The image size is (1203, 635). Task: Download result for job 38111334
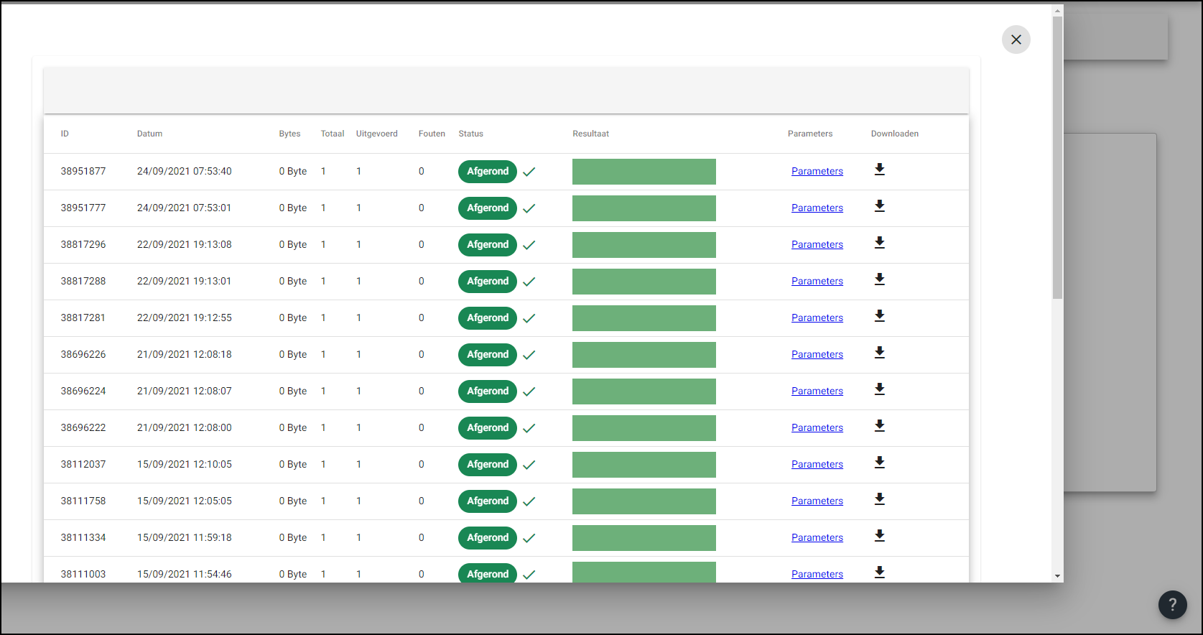pyautogui.click(x=879, y=536)
